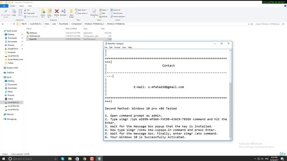This screenshot has width=287, height=161.
Task: Click the Cut scissors icon
Action: [x=25, y=10]
